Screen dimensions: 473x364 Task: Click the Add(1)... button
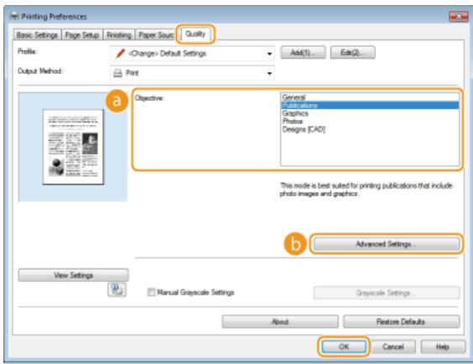click(303, 53)
